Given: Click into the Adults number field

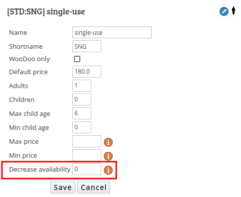Looking at the screenshot, I should (x=82, y=86).
